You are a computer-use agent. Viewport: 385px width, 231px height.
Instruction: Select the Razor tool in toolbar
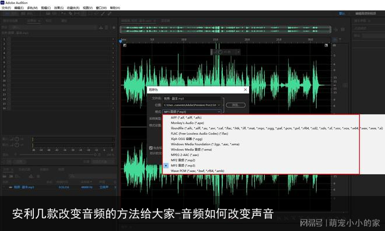71,13
